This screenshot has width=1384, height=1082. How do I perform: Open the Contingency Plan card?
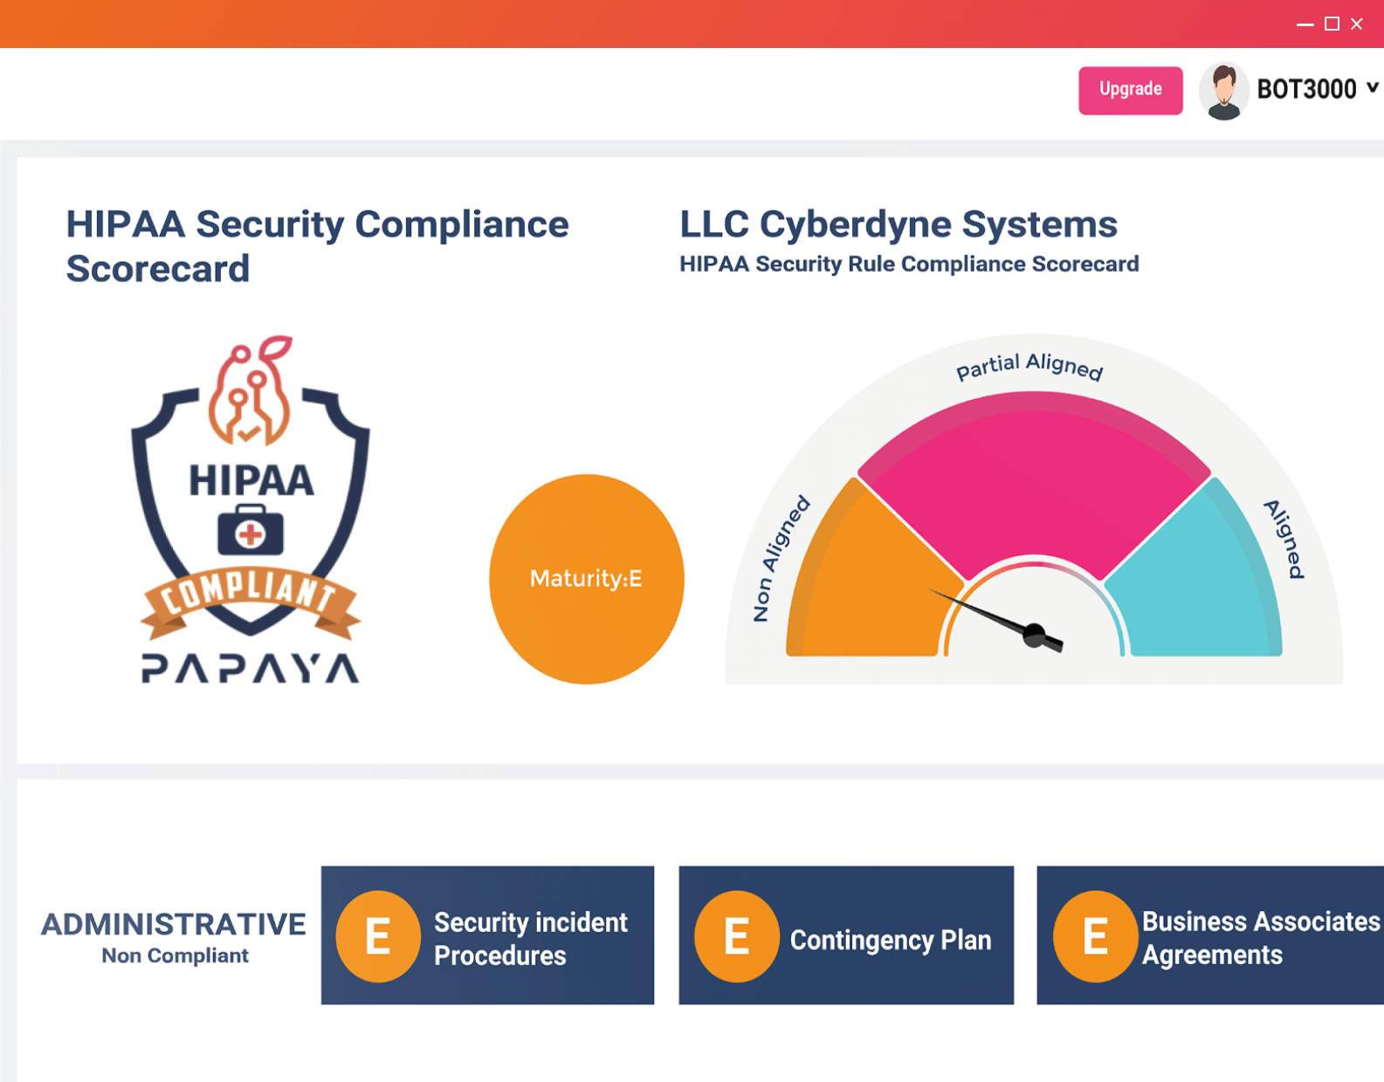click(x=846, y=935)
